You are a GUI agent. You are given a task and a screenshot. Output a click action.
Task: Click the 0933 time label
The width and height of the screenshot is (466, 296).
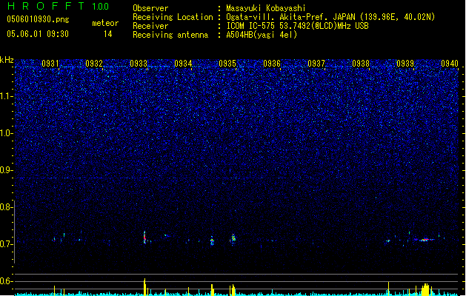(x=139, y=64)
